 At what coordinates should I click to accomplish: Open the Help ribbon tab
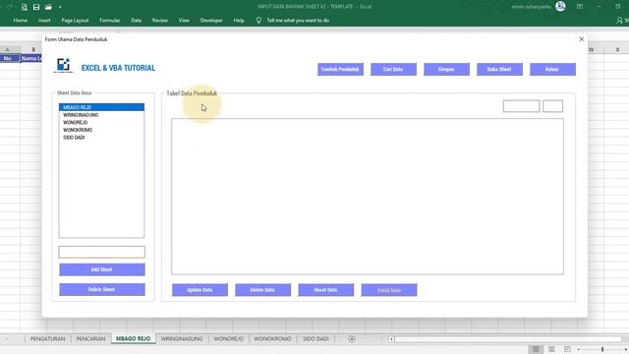[239, 20]
